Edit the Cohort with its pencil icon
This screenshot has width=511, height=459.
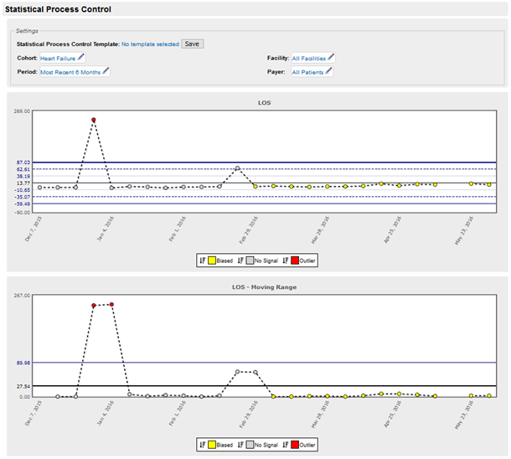pyautogui.click(x=80, y=57)
